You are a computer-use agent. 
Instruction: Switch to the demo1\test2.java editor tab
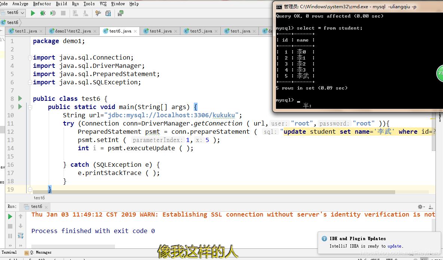pos(73,31)
